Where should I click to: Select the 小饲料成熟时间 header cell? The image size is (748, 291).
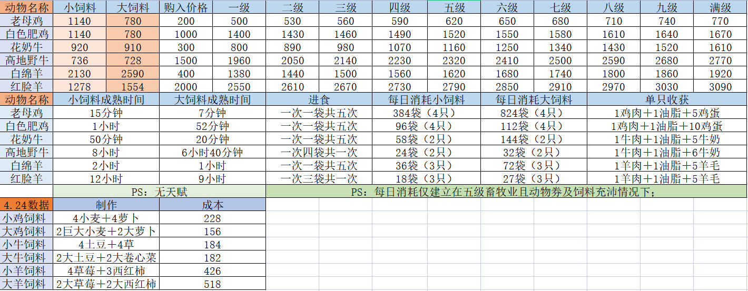106,99
